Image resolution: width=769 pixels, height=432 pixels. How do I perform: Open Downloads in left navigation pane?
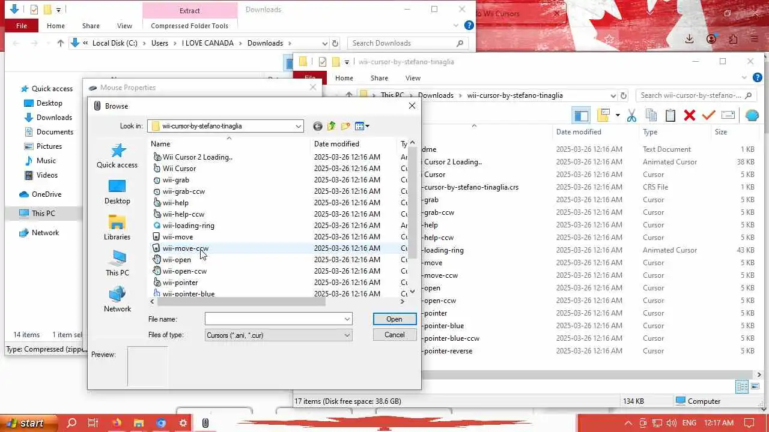click(x=48, y=118)
